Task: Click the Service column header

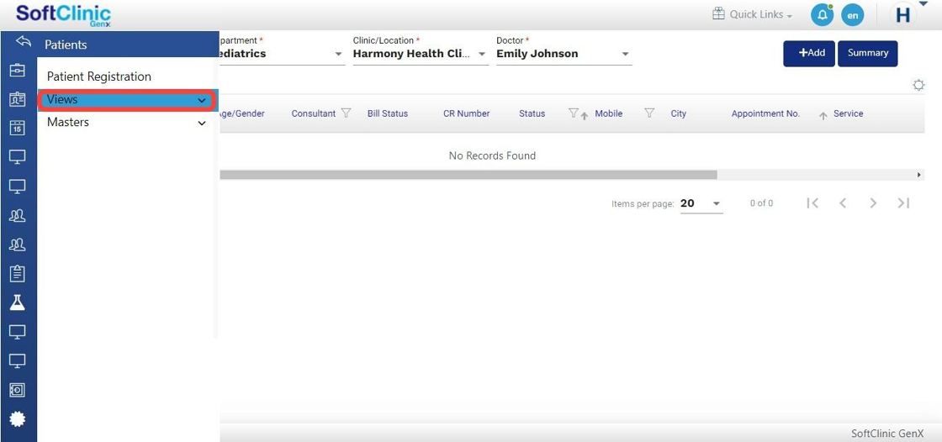Action: click(x=849, y=113)
